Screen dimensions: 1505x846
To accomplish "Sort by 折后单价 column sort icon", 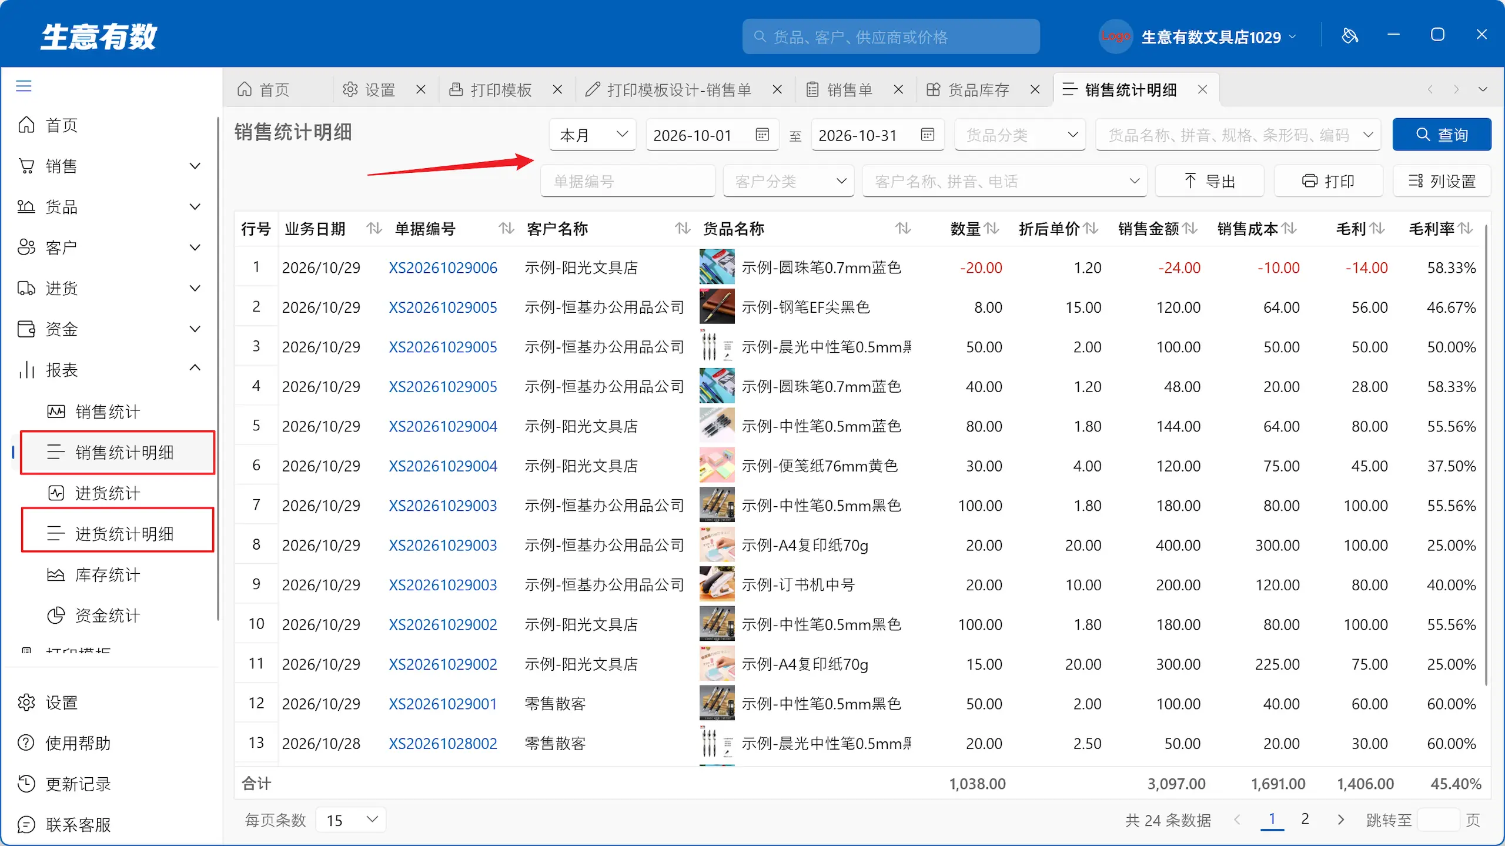I will tap(1092, 228).
